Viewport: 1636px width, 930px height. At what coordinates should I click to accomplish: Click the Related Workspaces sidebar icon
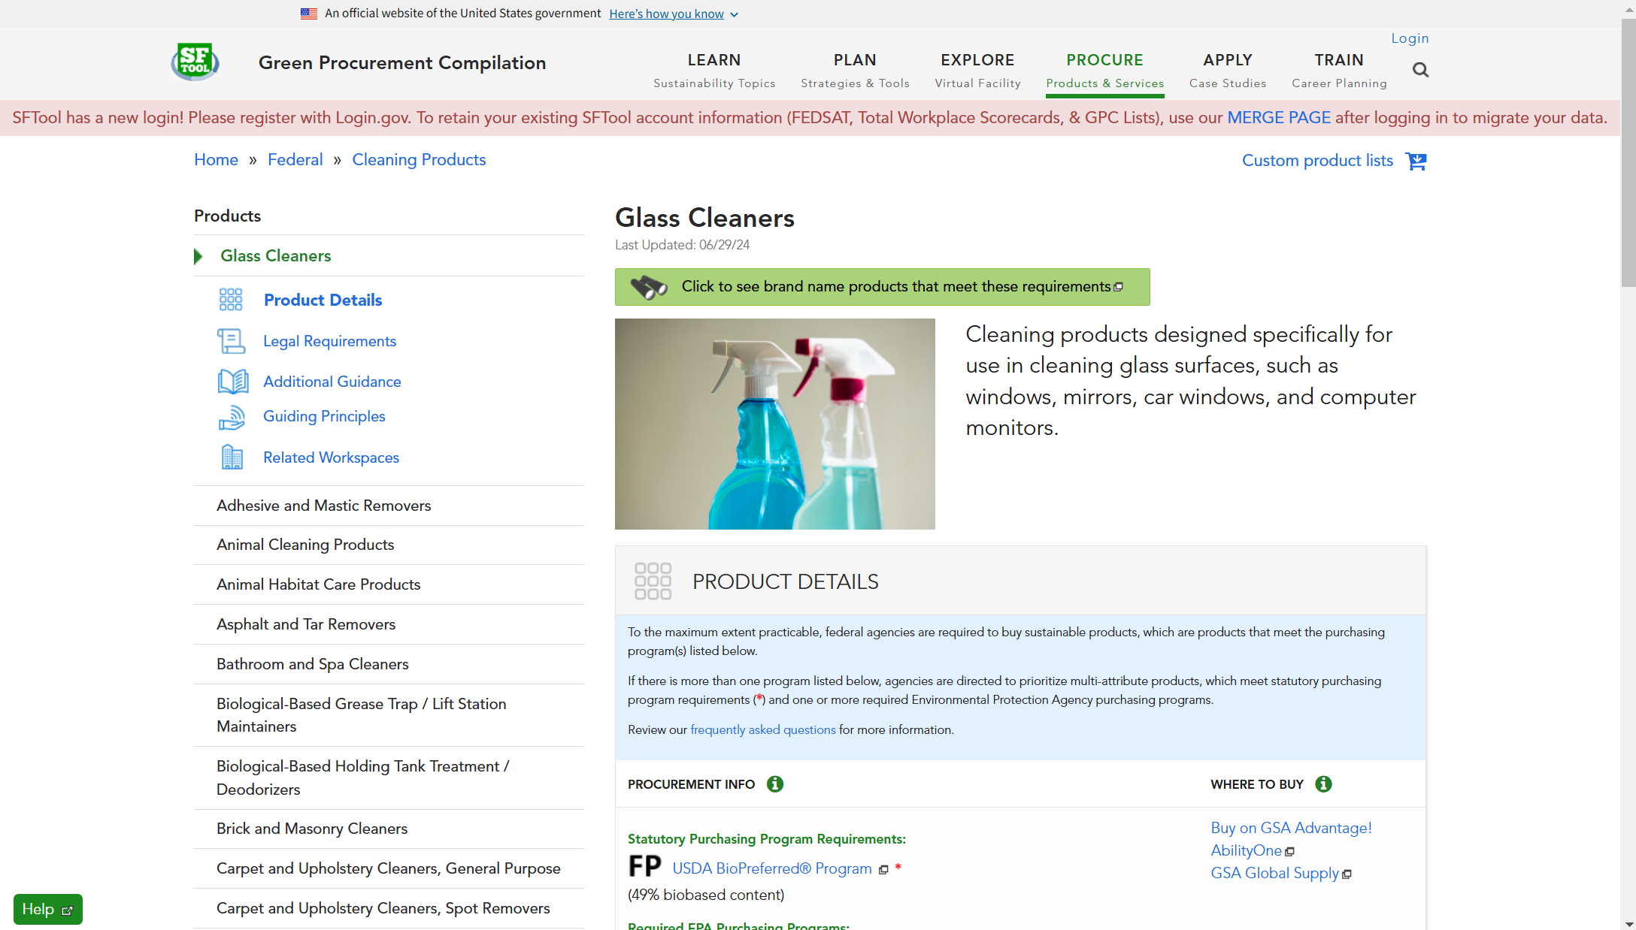[232, 457]
